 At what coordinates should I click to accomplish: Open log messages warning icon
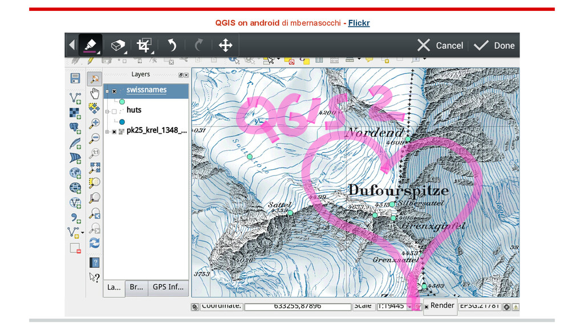[516, 307]
